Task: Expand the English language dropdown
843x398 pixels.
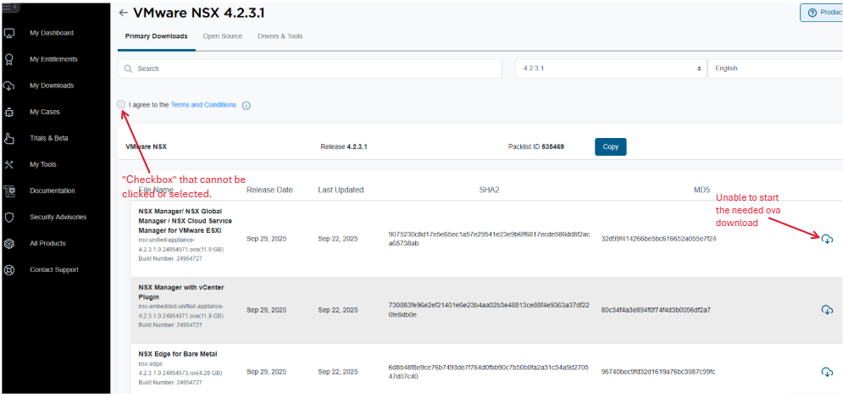Action: coord(774,69)
